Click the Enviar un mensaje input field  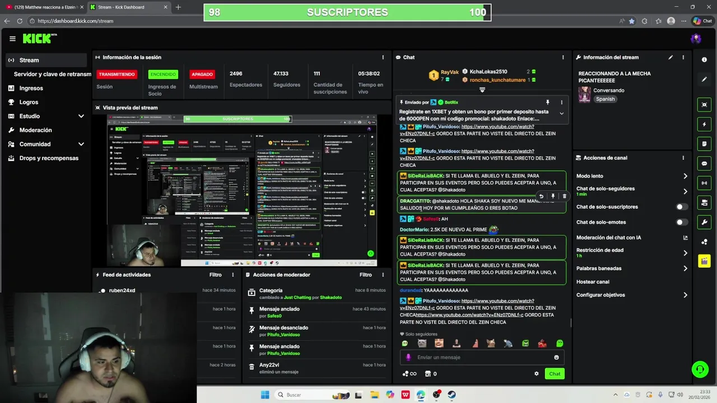[x=483, y=357]
